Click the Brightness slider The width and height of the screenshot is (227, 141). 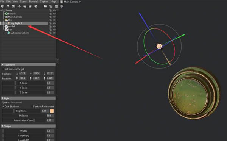[21, 111]
